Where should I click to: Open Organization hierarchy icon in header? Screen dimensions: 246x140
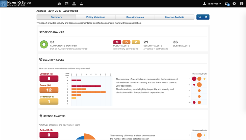[x=74, y=4]
